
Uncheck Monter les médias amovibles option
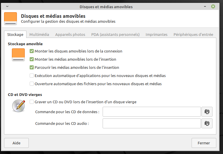(32, 59)
